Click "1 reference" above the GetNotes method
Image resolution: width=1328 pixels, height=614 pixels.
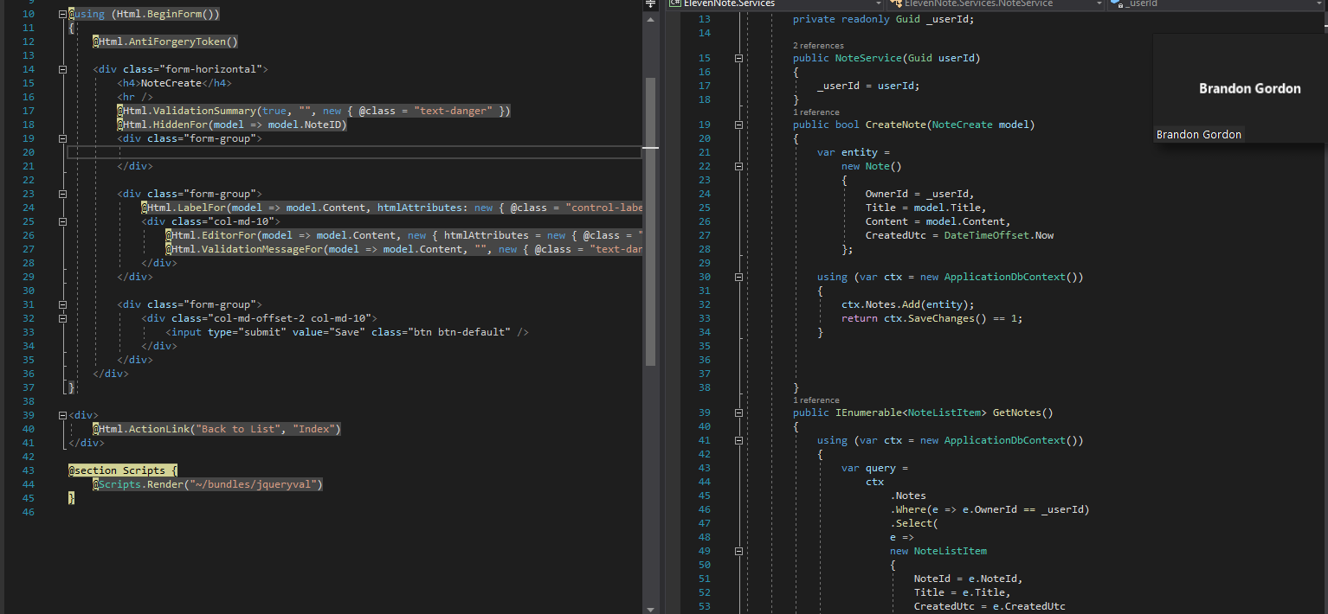coord(815,400)
